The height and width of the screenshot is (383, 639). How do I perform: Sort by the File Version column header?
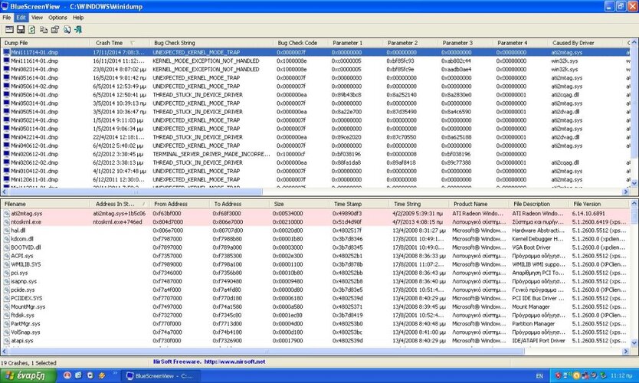[x=598, y=204]
